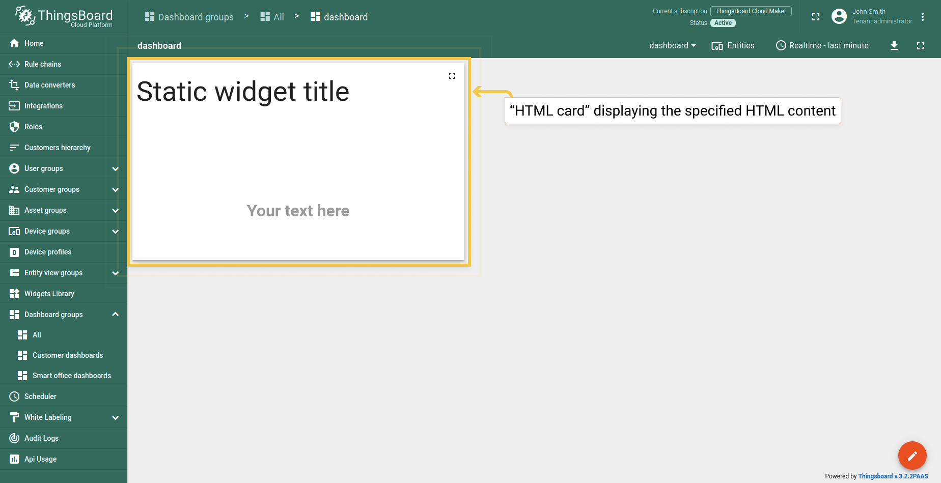
Task: Click the Audit Logs icon
Action: tap(14, 438)
